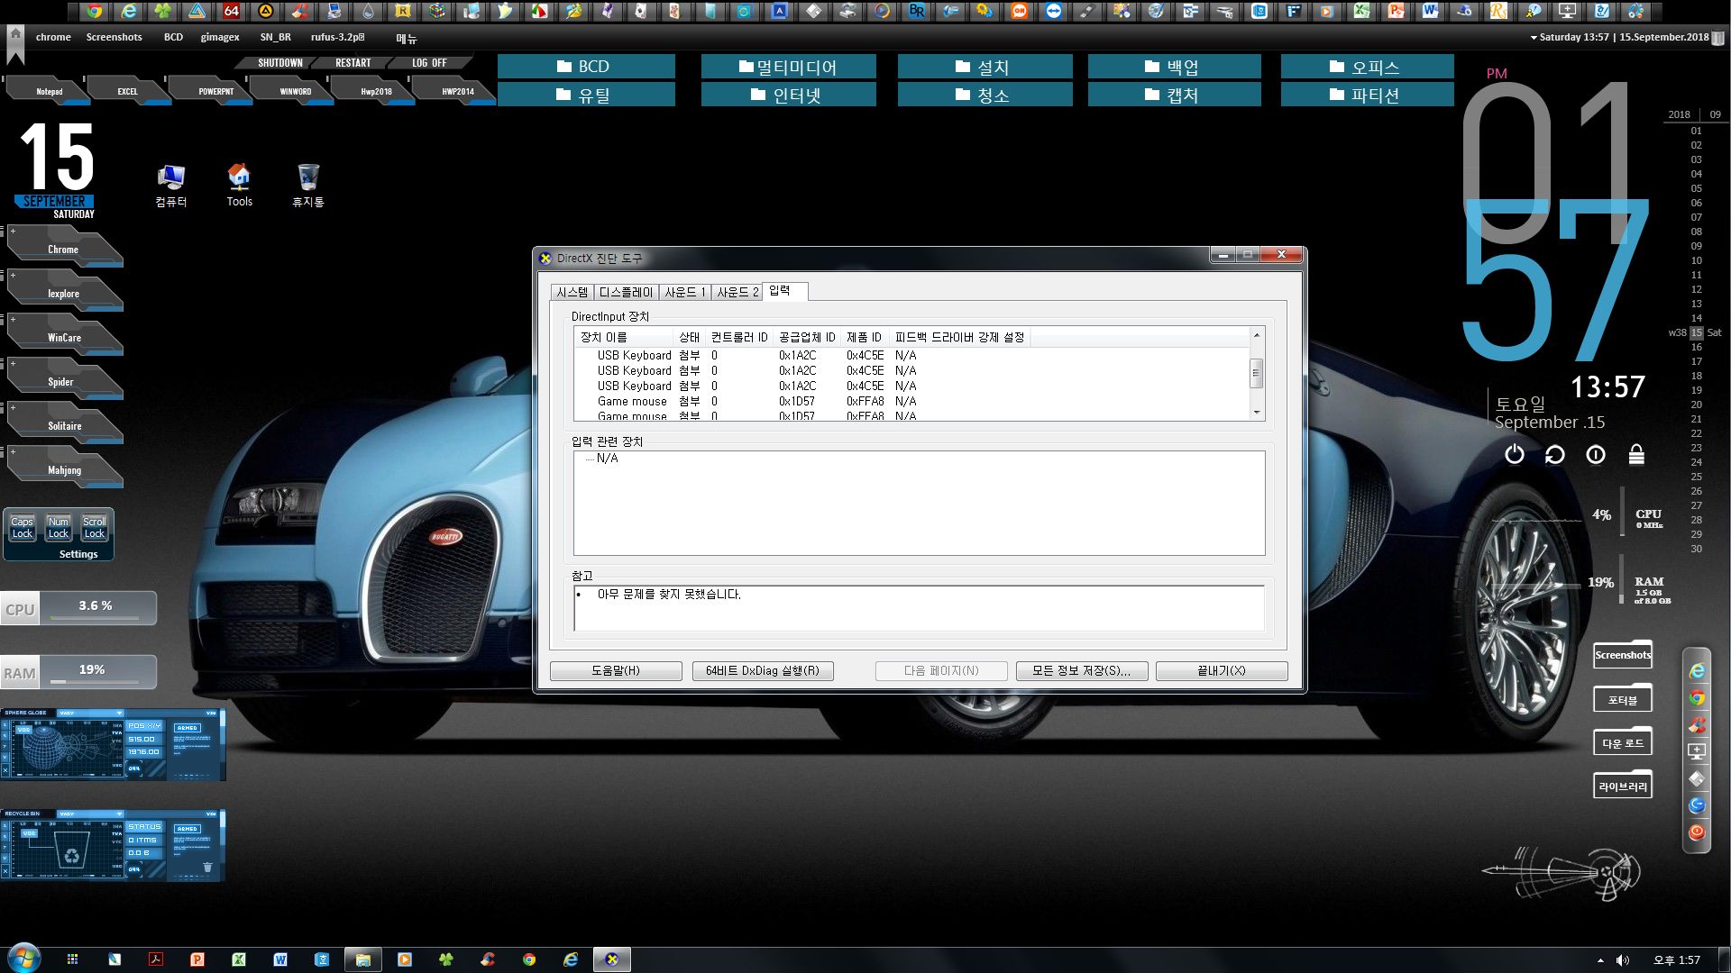Open the 메뉴 item in top bar

click(406, 39)
